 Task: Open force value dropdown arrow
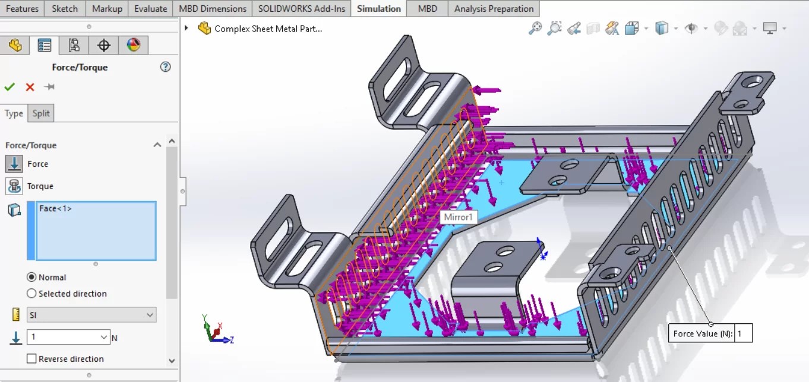pos(105,337)
